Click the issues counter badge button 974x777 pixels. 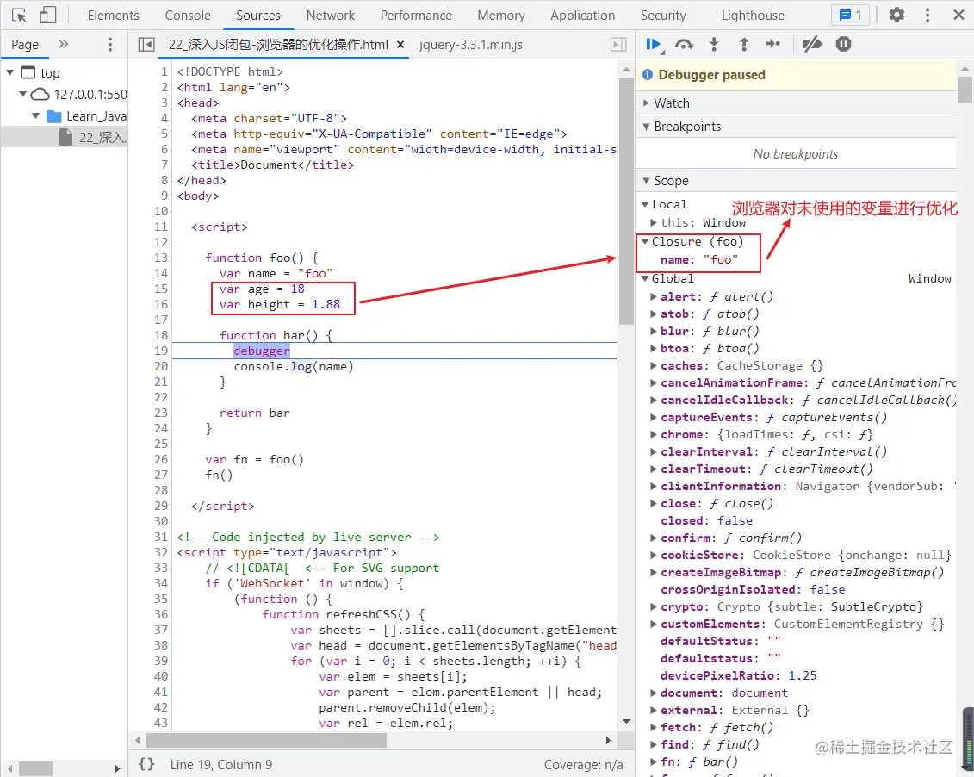click(x=850, y=15)
